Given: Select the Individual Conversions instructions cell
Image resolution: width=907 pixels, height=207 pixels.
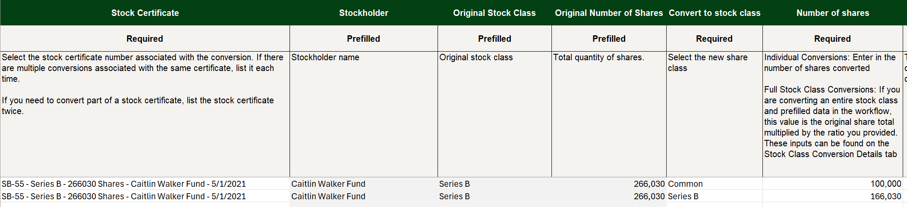Looking at the screenshot, I should [x=833, y=114].
